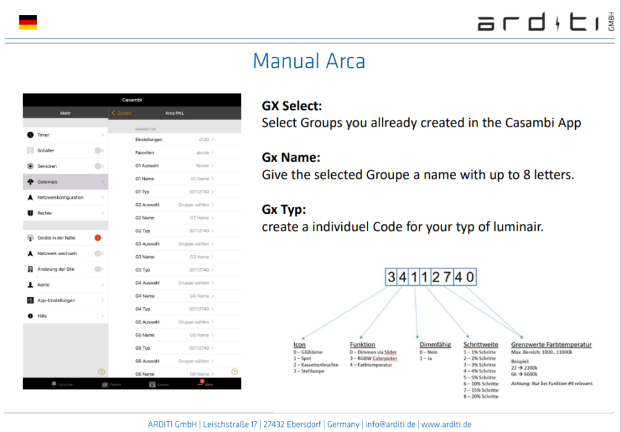The image size is (621, 432).
Task: Expand the G6 Auswahl row chevron
Action: (213, 362)
